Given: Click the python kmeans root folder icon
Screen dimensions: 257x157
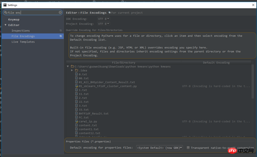Looking at the screenshot, I should click(x=72, y=67).
